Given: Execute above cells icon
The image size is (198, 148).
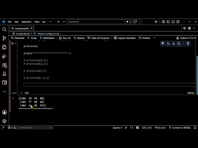Looking at the screenshot, I should click(x=168, y=44).
